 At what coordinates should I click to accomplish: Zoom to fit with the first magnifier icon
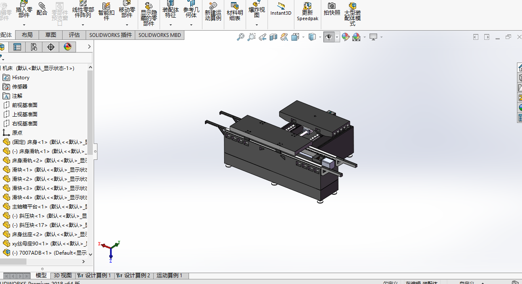click(x=240, y=37)
